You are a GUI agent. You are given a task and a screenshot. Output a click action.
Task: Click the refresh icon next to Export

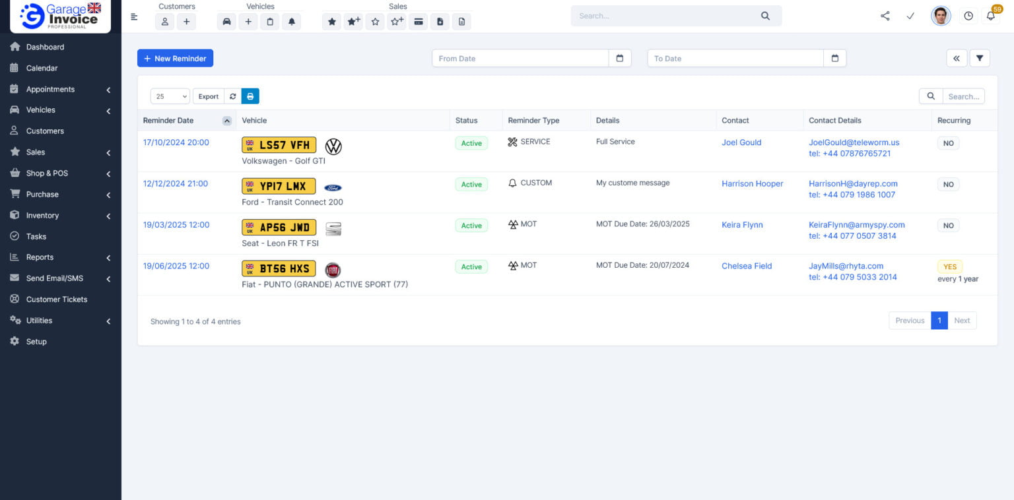[x=233, y=96]
